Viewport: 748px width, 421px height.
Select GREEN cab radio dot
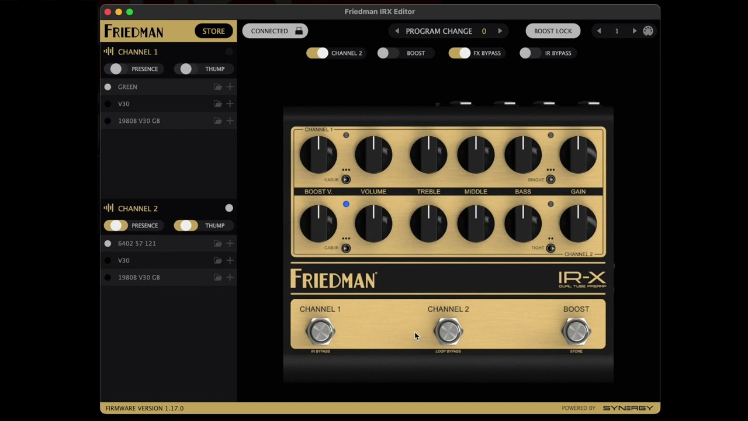(108, 87)
